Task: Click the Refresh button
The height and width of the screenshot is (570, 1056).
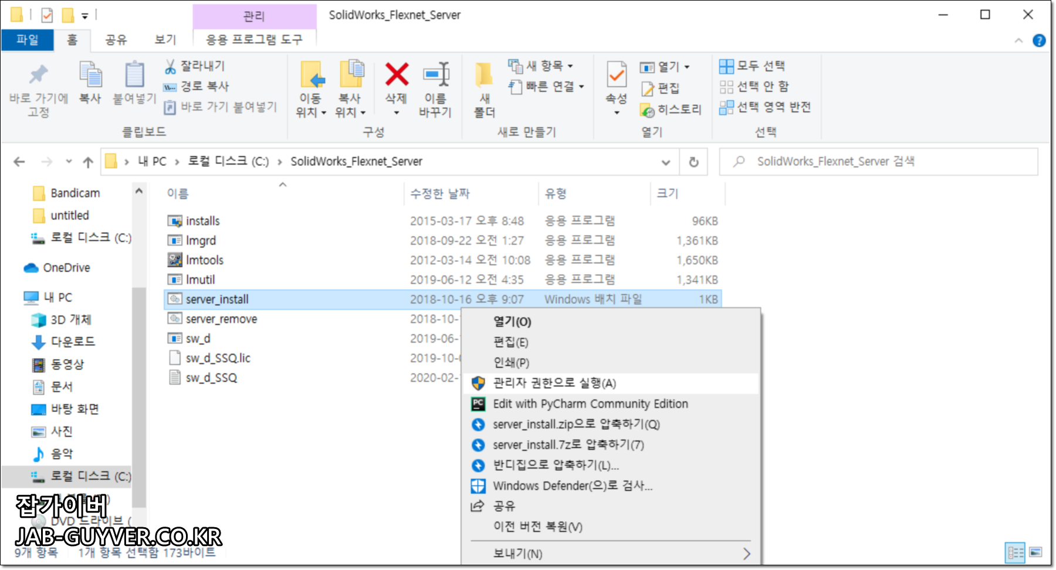Action: (x=693, y=162)
